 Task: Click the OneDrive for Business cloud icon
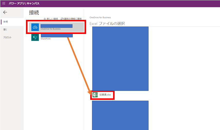(x=35, y=27)
